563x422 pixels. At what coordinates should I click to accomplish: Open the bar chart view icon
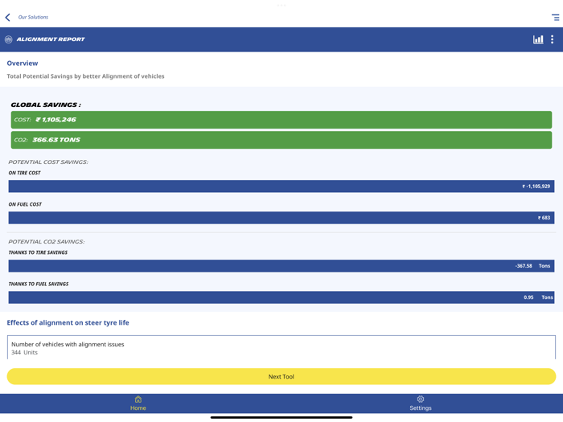coord(538,39)
